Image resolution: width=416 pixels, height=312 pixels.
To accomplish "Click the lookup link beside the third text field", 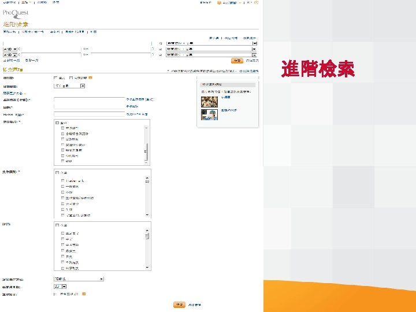I will (137, 114).
